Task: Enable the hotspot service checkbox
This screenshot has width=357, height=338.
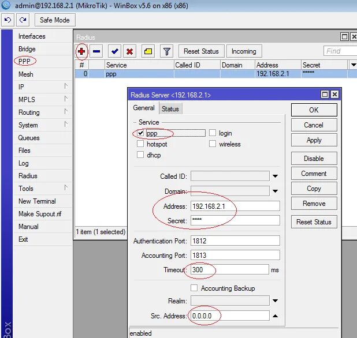Action: click(140, 144)
